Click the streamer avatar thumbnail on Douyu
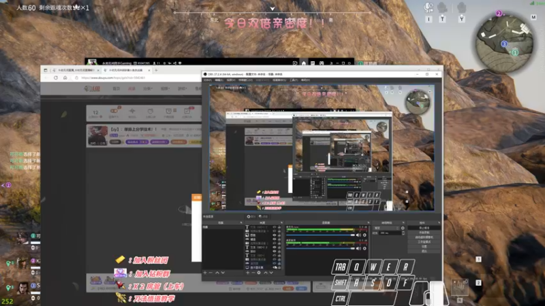The image size is (545, 306). [x=98, y=135]
